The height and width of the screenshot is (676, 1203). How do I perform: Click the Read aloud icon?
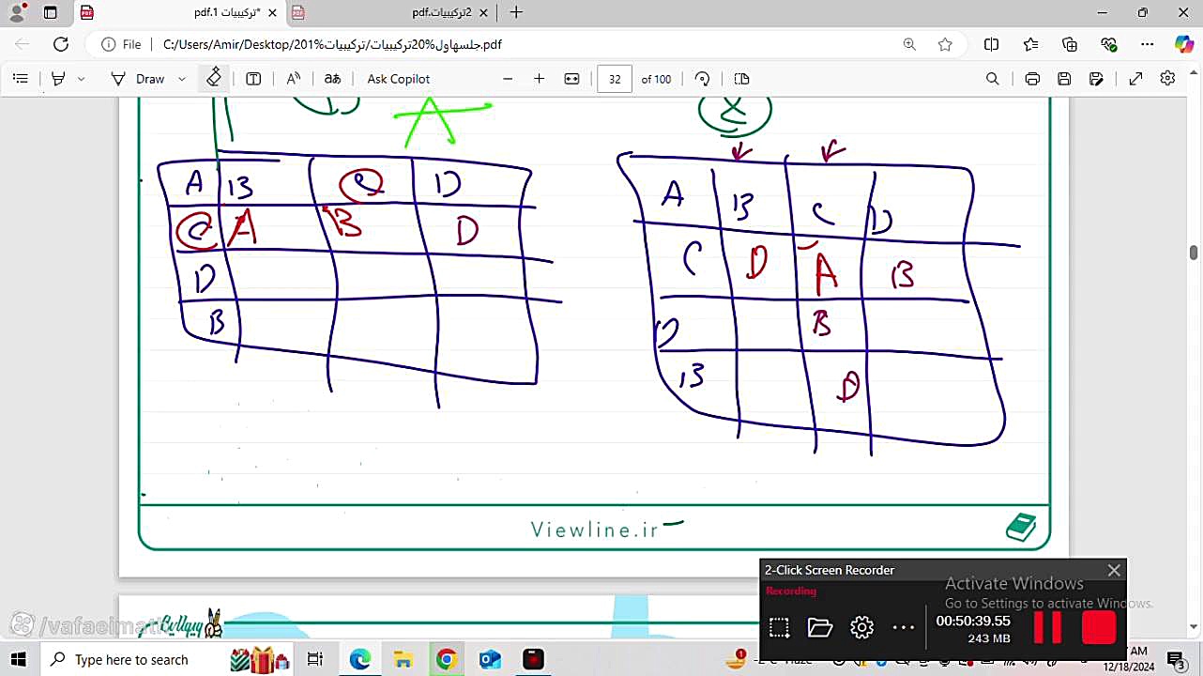pos(294,79)
